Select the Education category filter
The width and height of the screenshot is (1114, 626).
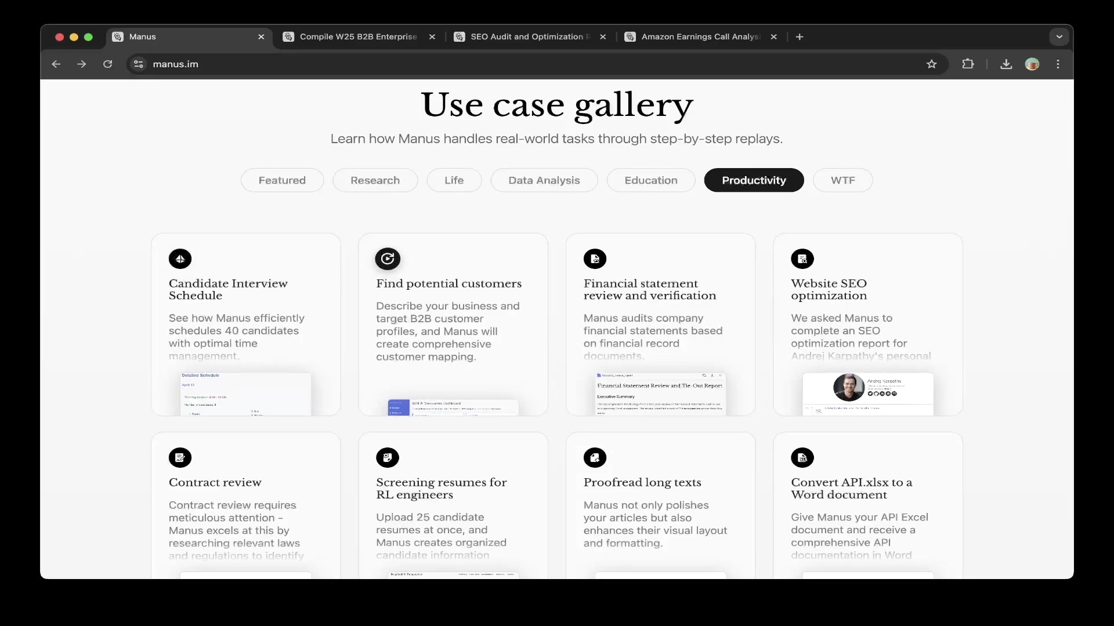click(x=650, y=180)
